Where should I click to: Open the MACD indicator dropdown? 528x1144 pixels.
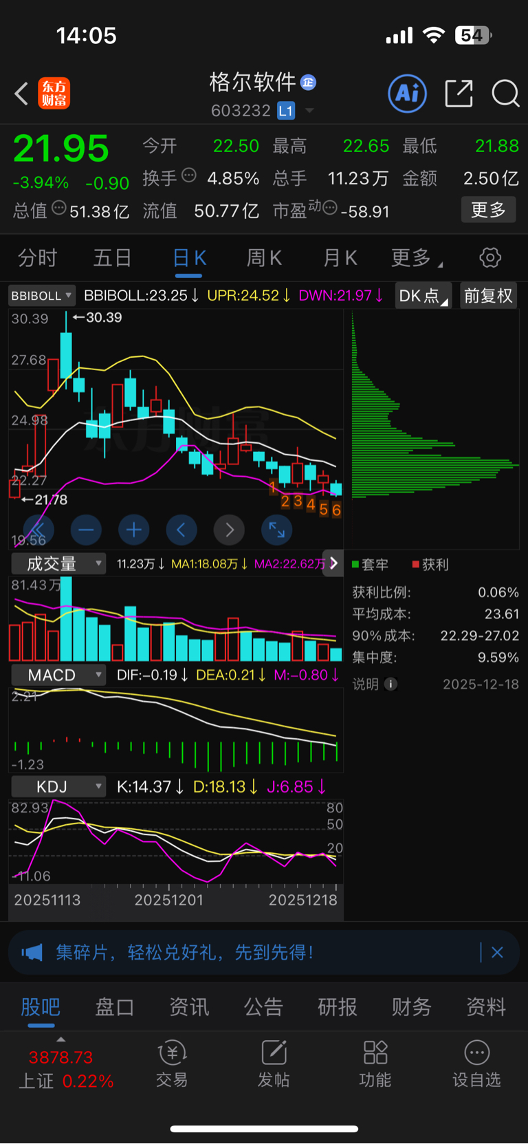coord(58,676)
